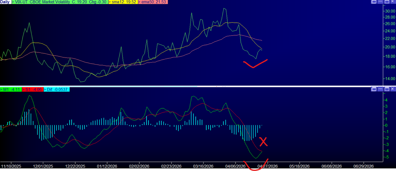Click the 14.00 price axis value

point(390,79)
